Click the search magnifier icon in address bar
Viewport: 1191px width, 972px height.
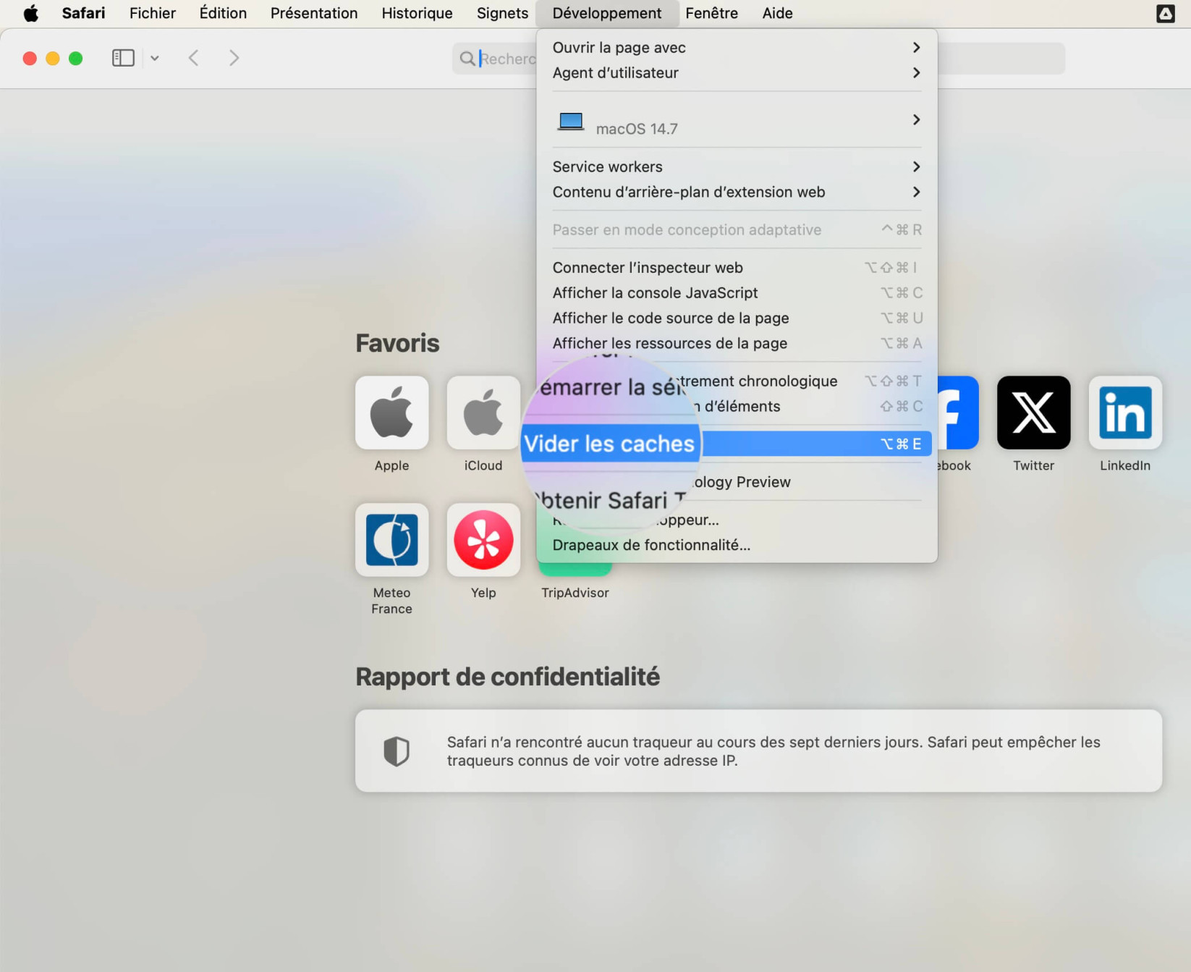click(467, 59)
